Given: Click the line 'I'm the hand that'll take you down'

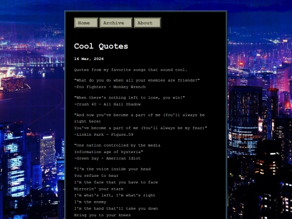Looking at the screenshot, I should pyautogui.click(x=116, y=209).
